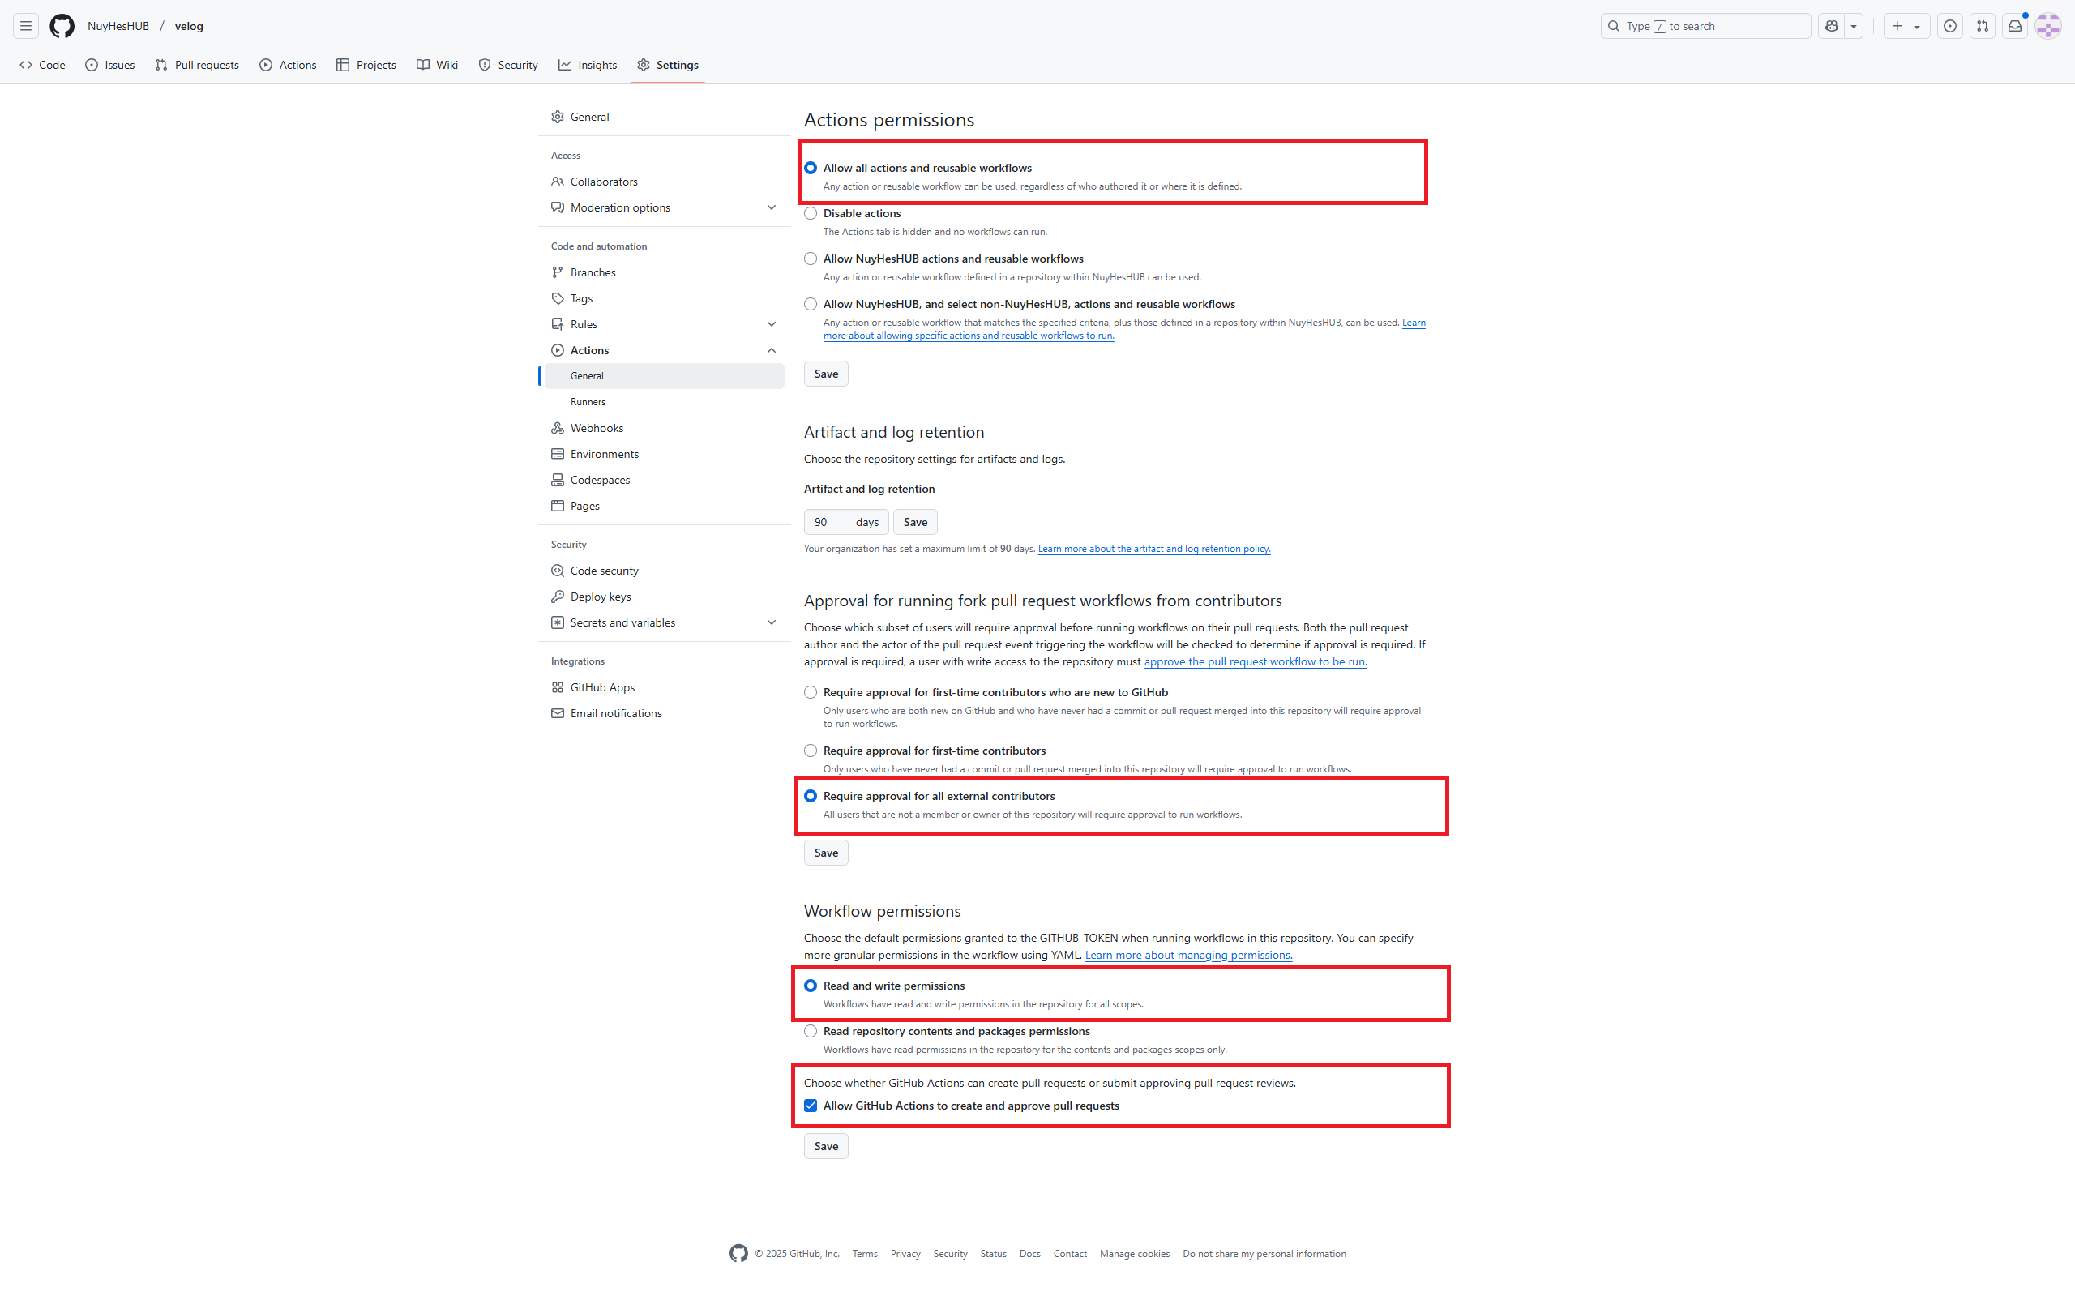Image resolution: width=2075 pixels, height=1296 pixels.
Task: Open Code security settings
Action: pyautogui.click(x=664, y=571)
